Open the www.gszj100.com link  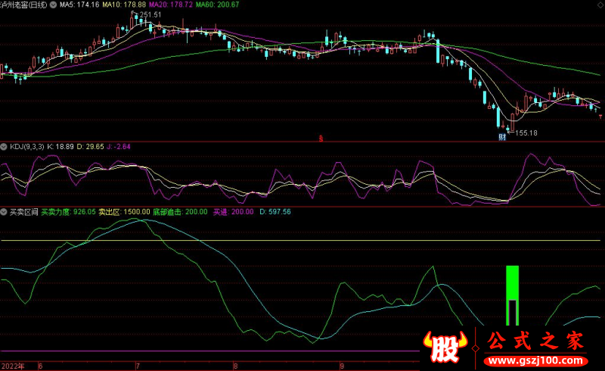(x=535, y=358)
